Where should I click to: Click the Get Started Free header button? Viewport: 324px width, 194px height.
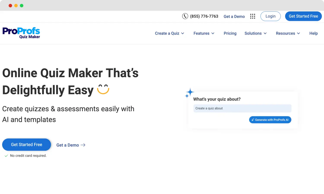[303, 16]
